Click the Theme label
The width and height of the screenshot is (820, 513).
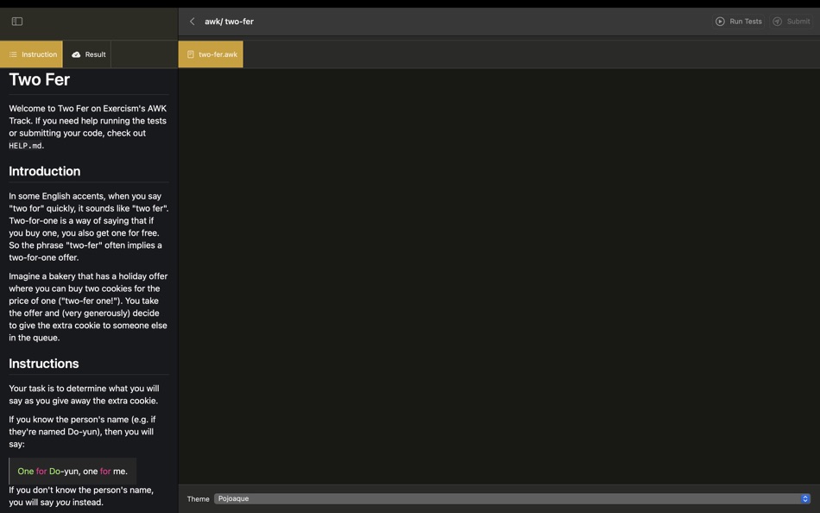click(199, 499)
